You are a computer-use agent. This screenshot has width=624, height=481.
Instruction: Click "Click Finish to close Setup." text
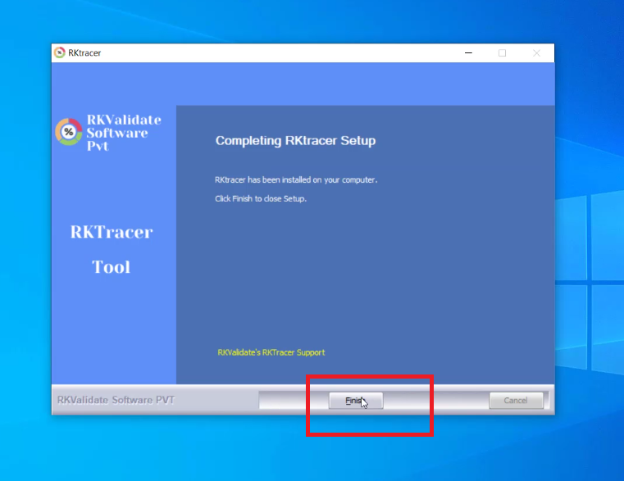pos(261,198)
